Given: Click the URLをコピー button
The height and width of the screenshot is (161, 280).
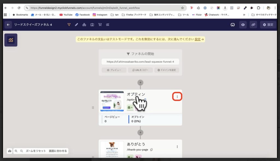Looking at the screenshot, I should point(140,70).
